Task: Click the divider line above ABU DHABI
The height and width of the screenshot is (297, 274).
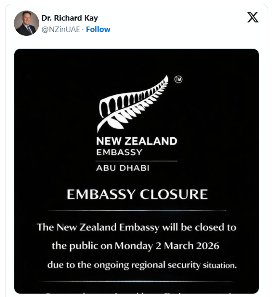Action: (137, 161)
